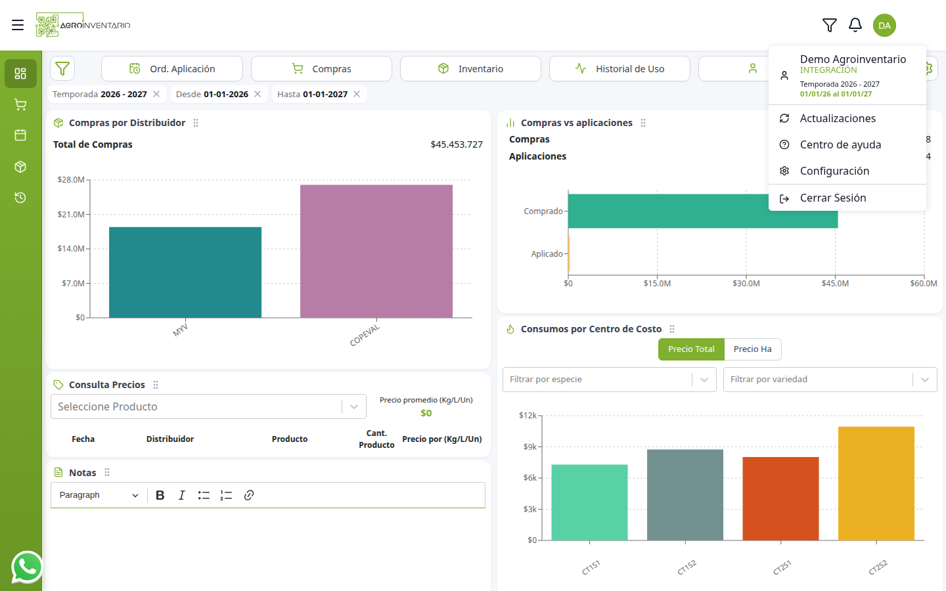Open the calendar sidebar icon
The image size is (946, 591).
[x=20, y=135]
